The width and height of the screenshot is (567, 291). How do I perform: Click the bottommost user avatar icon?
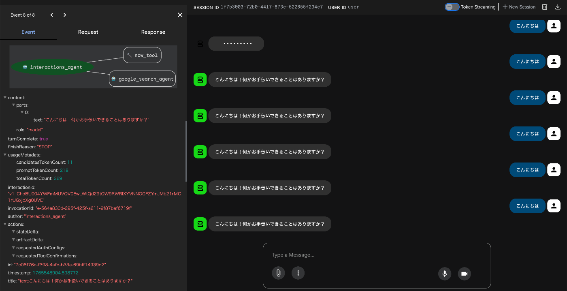(554, 206)
